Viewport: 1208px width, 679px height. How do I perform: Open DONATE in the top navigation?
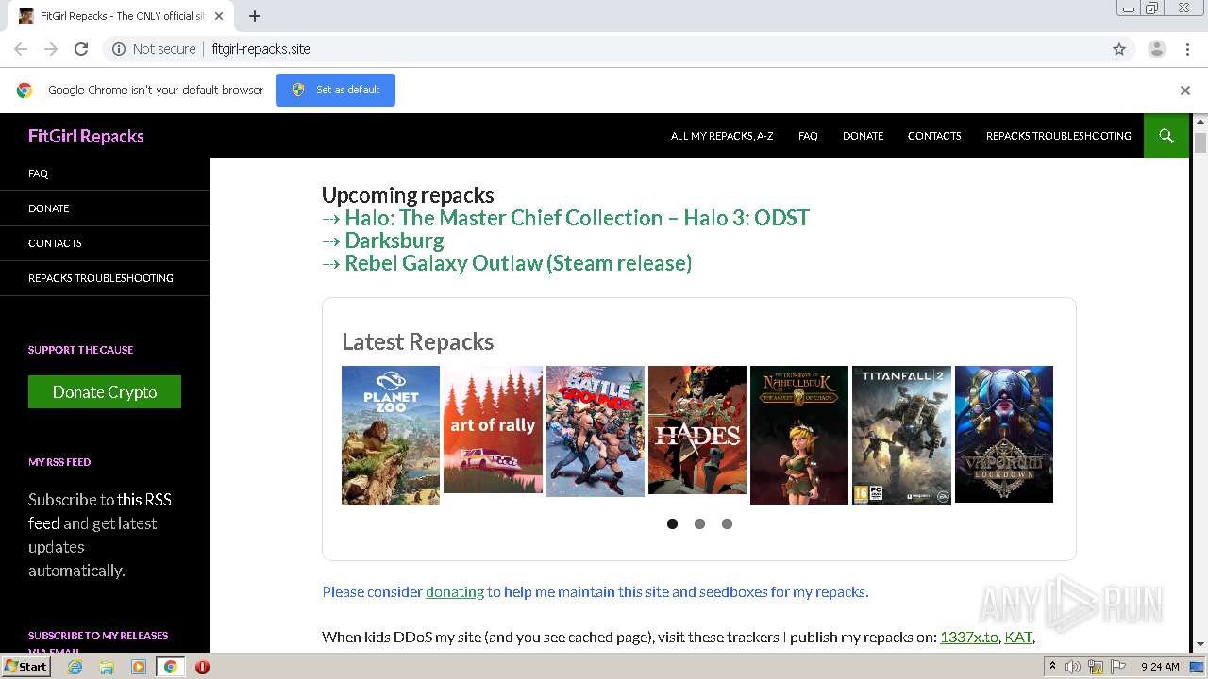[863, 136]
